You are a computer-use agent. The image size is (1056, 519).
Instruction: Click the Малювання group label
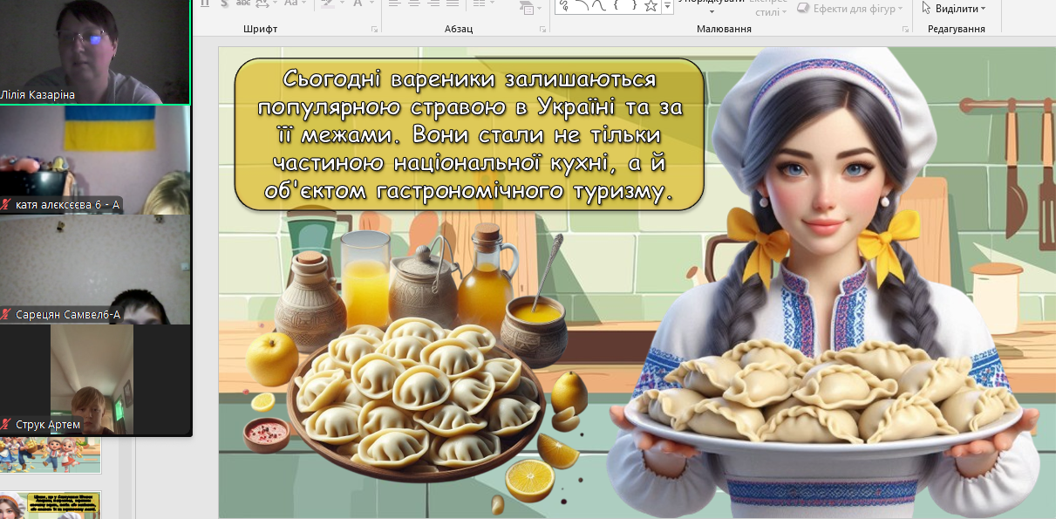[x=724, y=29]
